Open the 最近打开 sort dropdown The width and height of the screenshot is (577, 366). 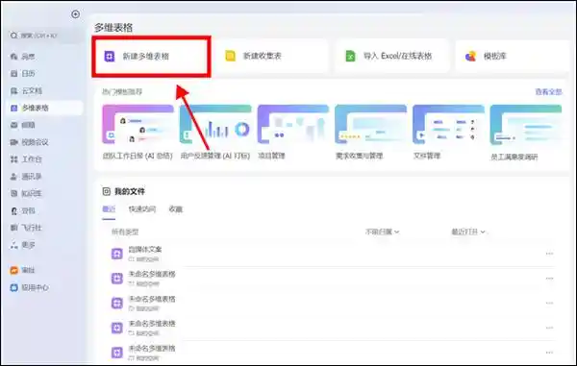pos(468,232)
